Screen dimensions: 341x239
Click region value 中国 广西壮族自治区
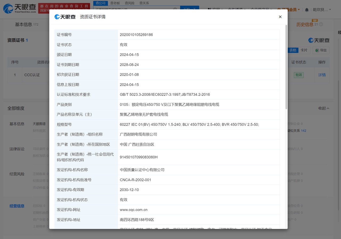click(137, 145)
